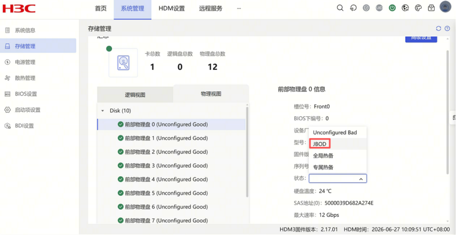Switch to the 逻辑视图 tab
This screenshot has width=456, height=235.
point(135,95)
